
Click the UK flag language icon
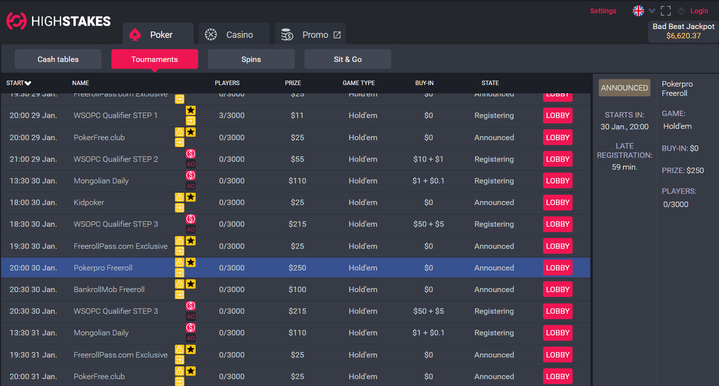tap(638, 11)
